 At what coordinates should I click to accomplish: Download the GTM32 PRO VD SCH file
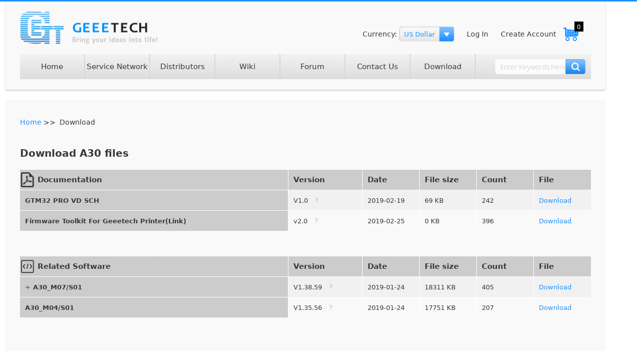tap(555, 200)
